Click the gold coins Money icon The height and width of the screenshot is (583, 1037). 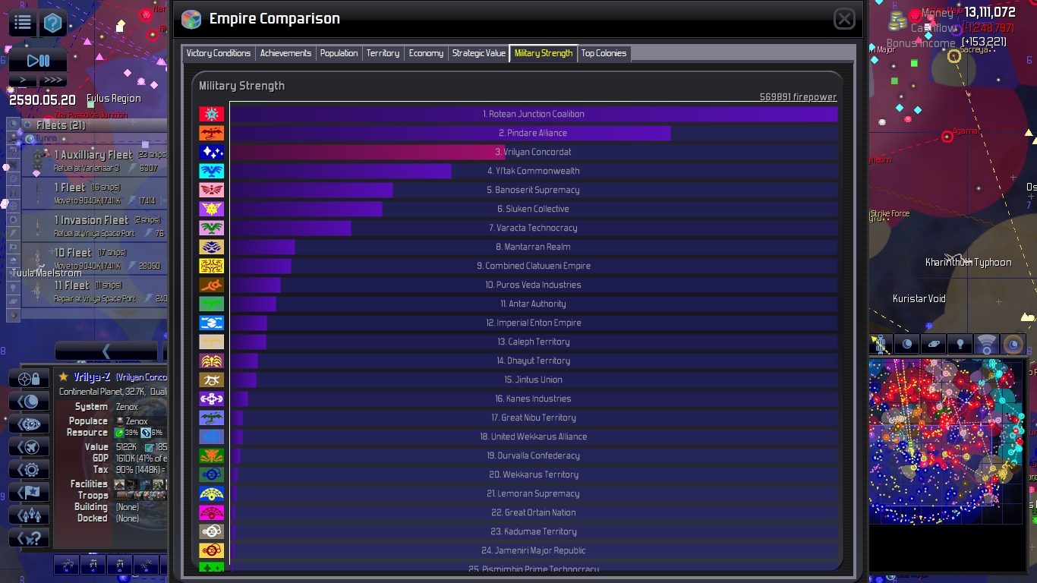899,21
